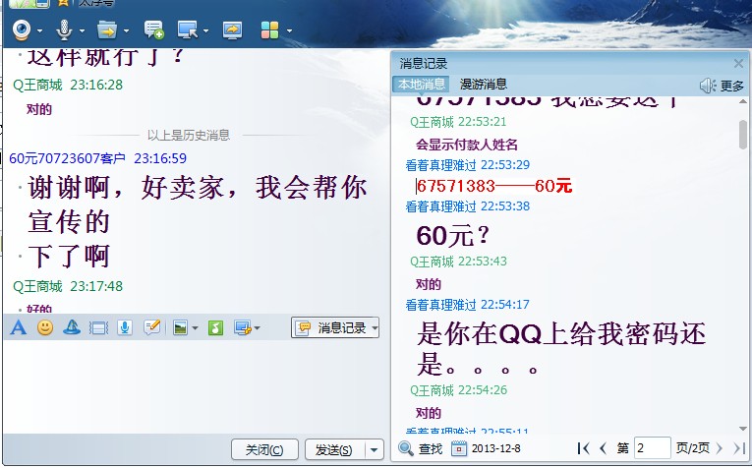
Task: Open the handwriting input notepad icon
Action: pos(152,328)
